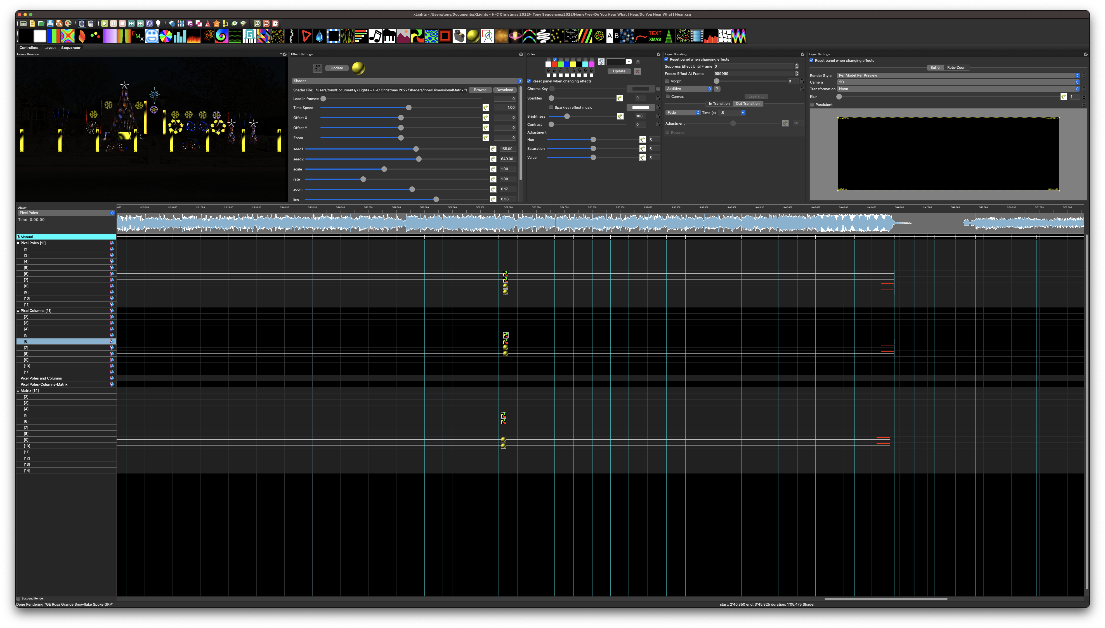
Task: Switch to the Roto-Zoom tab in Layer Settings
Action: (957, 68)
